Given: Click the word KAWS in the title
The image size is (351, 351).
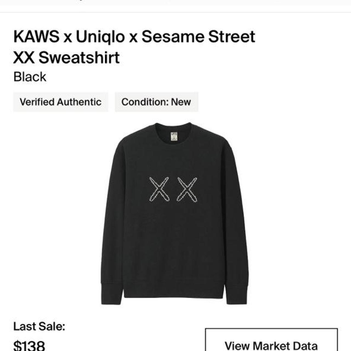Looking at the screenshot, I should [36, 36].
